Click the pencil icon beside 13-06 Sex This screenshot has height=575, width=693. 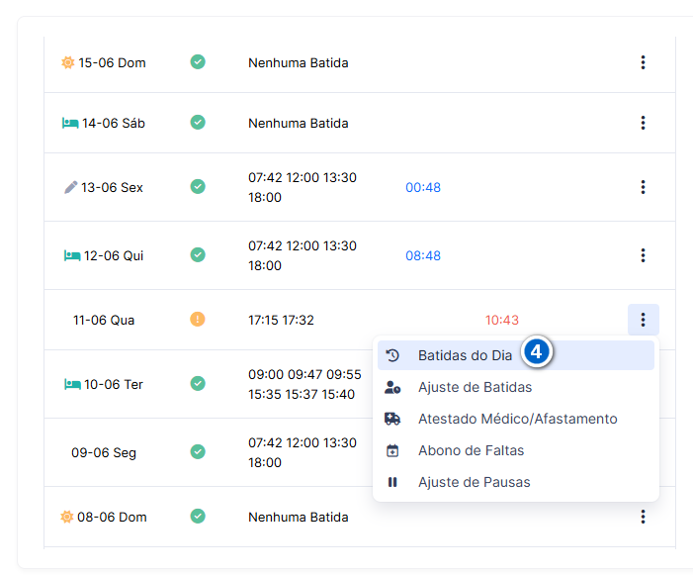coord(71,187)
